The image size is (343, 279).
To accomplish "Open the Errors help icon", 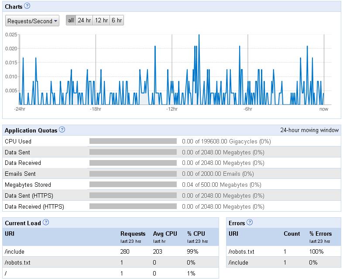I will [250, 222].
